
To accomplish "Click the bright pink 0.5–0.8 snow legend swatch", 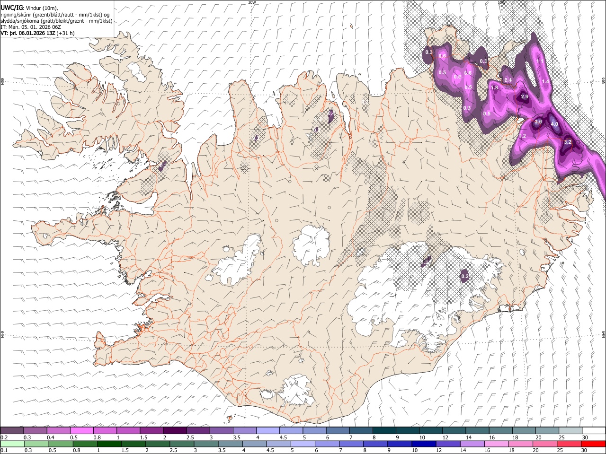I will 81,430.
